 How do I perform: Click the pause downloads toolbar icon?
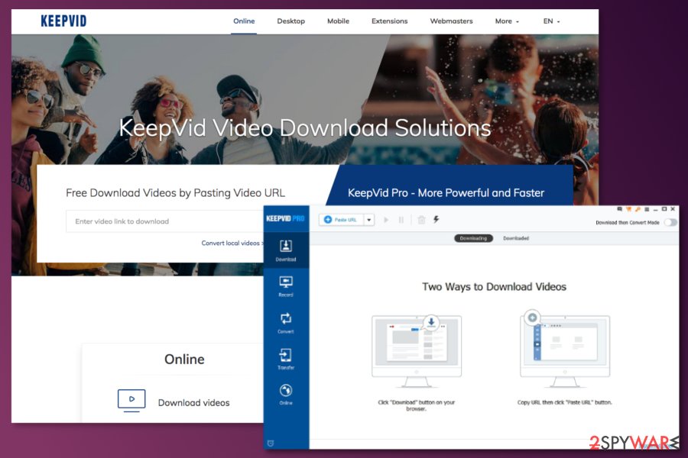pos(401,220)
